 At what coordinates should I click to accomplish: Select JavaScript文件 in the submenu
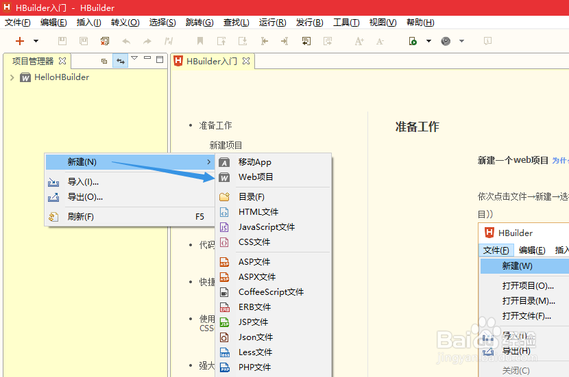tap(274, 227)
